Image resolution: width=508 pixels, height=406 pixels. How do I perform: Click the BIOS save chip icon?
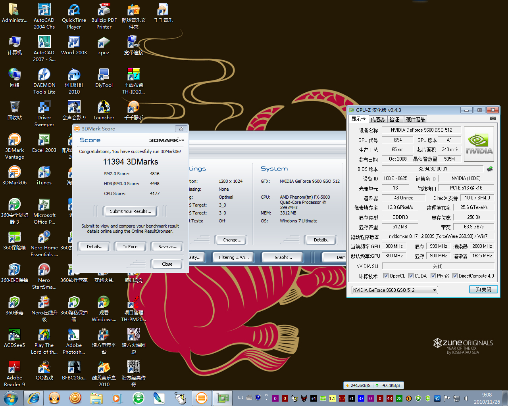490,169
